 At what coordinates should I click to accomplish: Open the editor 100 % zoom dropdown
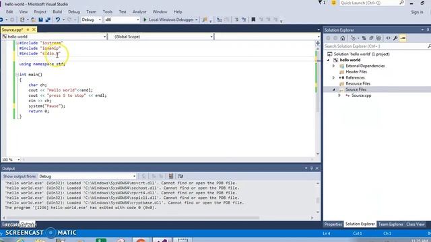11,159
